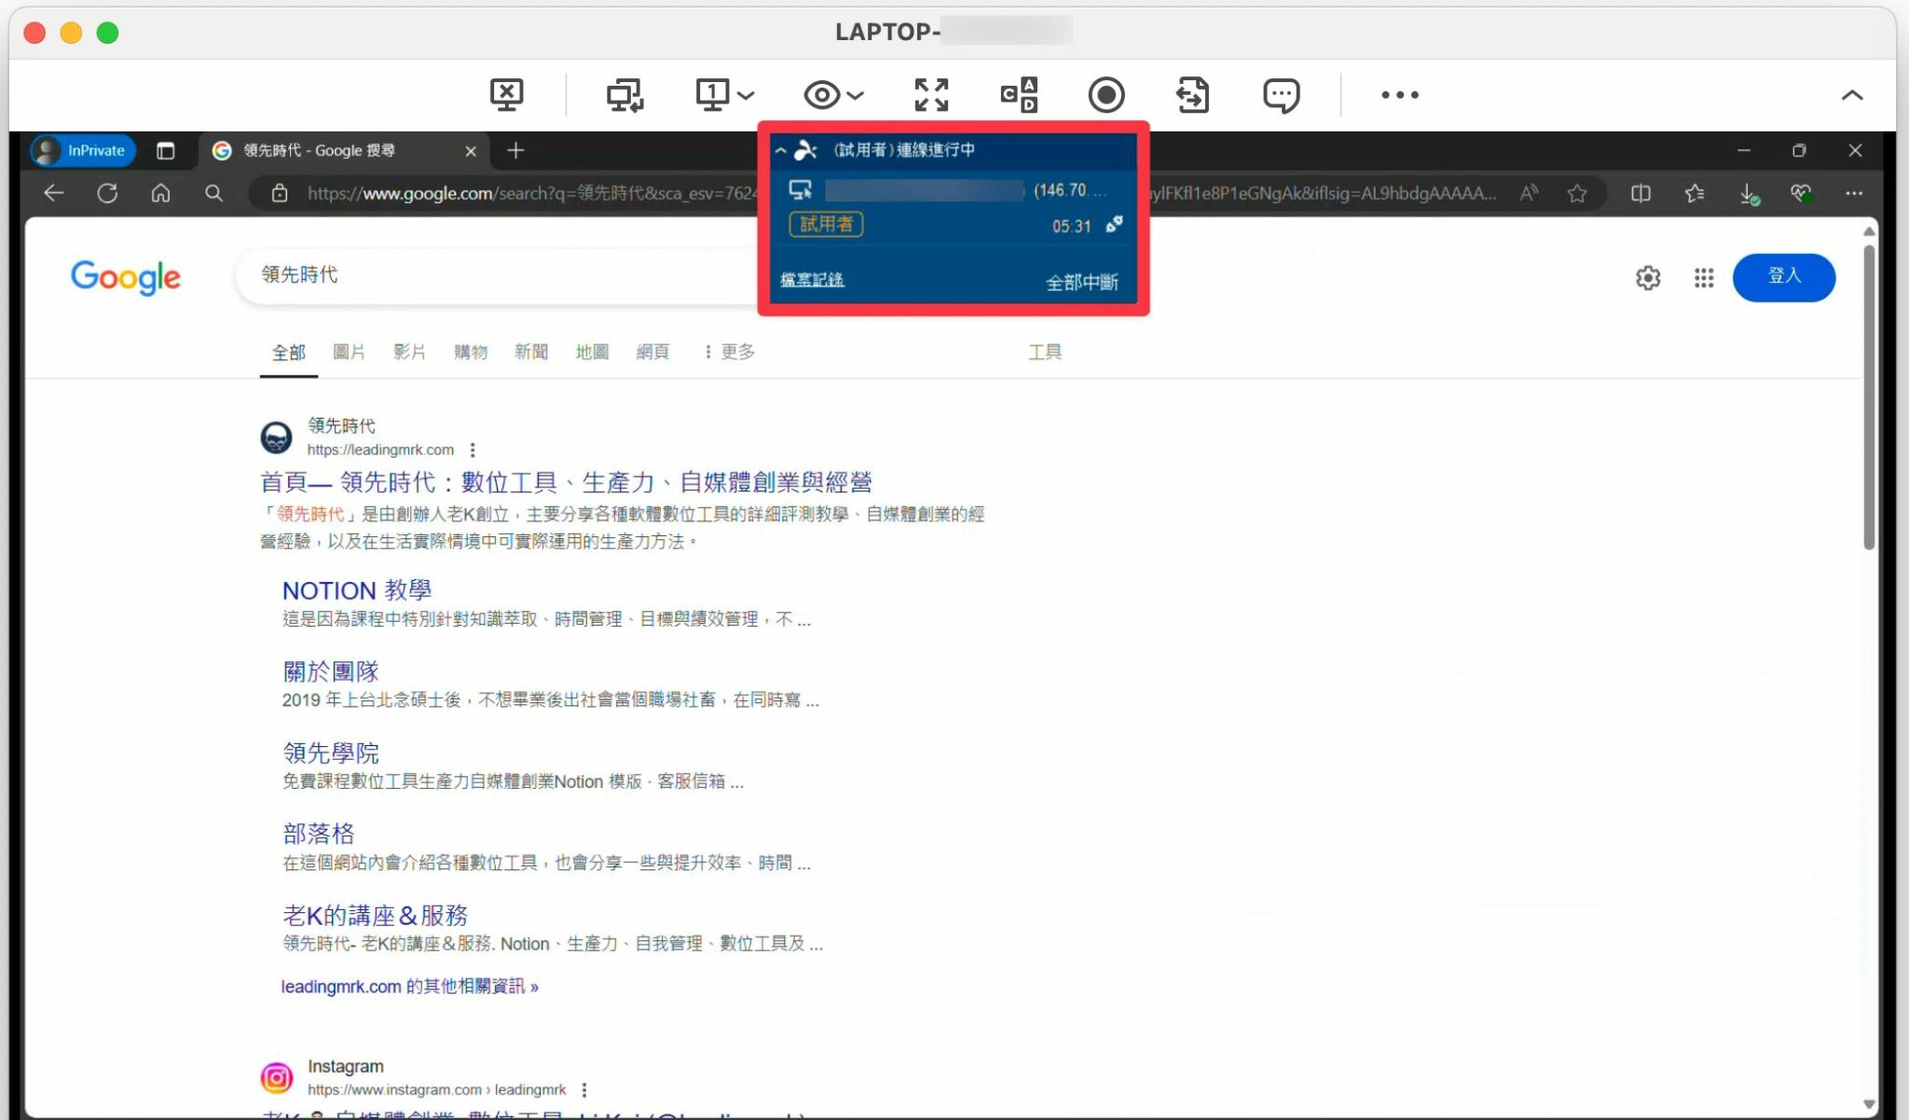
Task: Switch to the 新聞 search tab
Action: pyautogui.click(x=530, y=353)
